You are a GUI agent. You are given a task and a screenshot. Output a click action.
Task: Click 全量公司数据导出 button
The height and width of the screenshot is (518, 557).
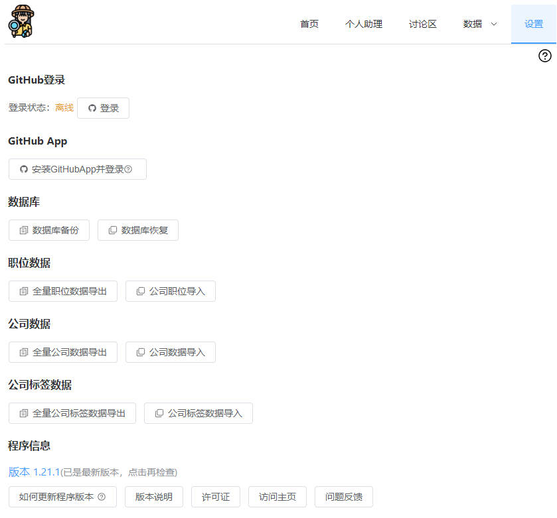click(x=63, y=352)
